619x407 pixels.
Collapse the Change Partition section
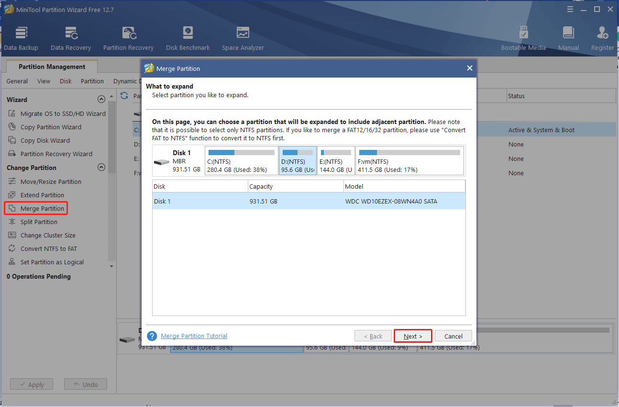click(101, 168)
